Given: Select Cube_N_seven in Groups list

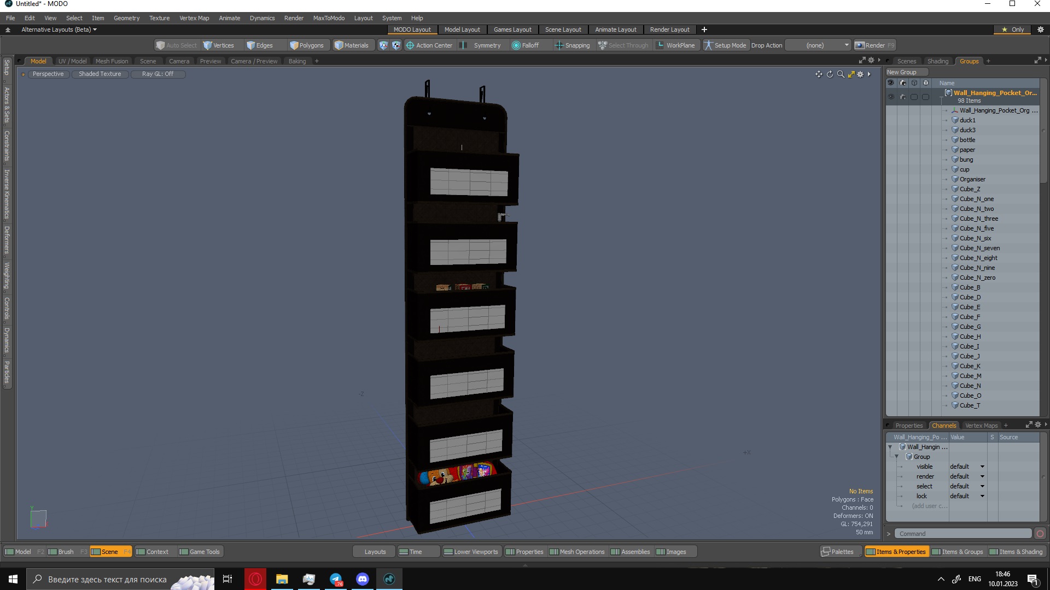Looking at the screenshot, I should [x=979, y=248].
